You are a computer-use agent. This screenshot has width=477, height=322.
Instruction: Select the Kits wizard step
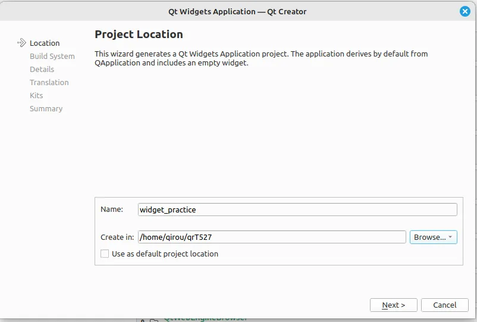coord(36,96)
